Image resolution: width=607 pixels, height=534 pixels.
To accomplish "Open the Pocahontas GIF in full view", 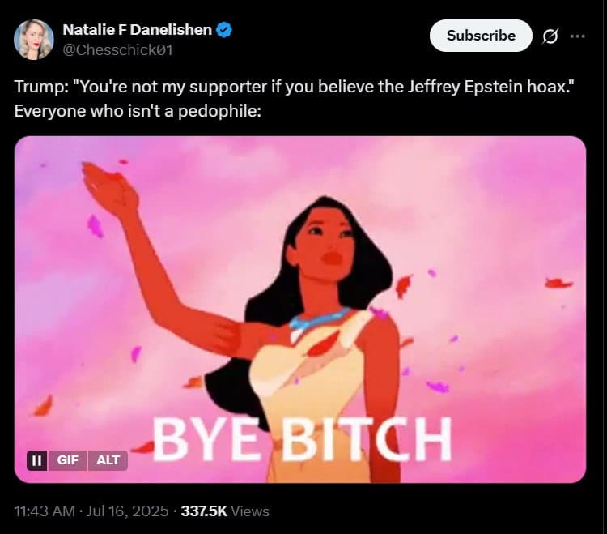I will click(300, 310).
